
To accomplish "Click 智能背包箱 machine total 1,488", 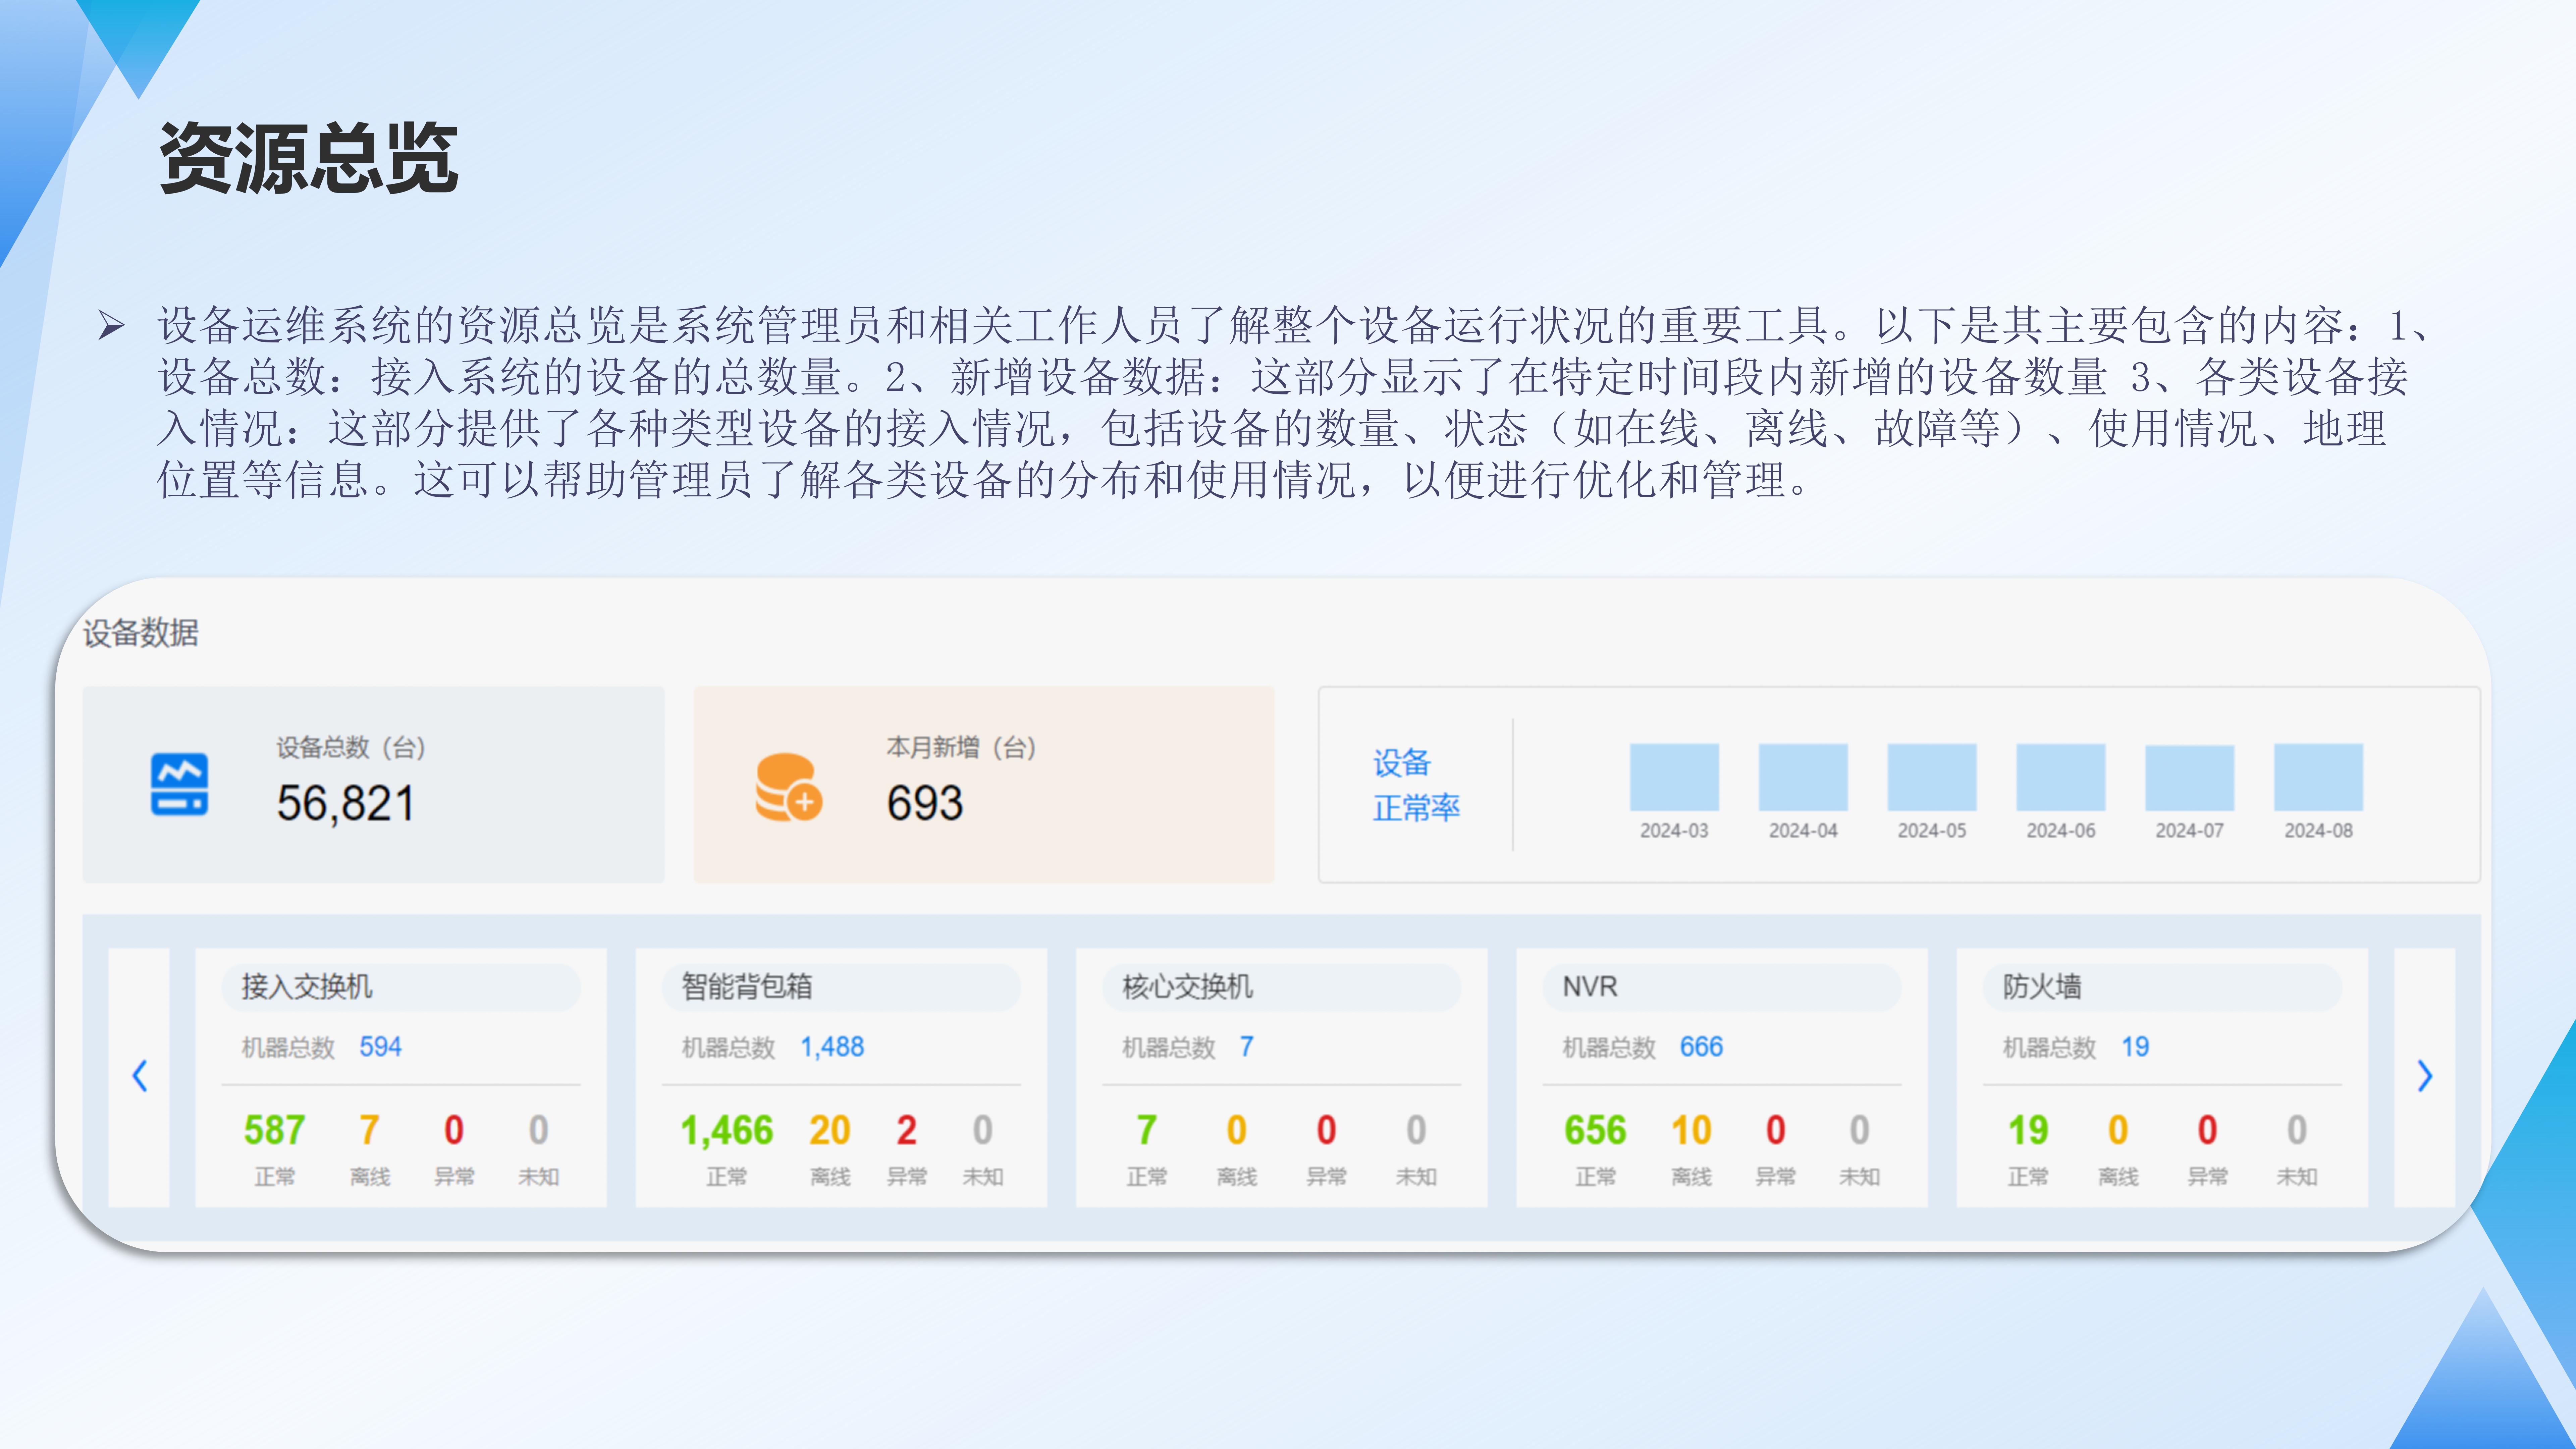I will pyautogui.click(x=832, y=1047).
